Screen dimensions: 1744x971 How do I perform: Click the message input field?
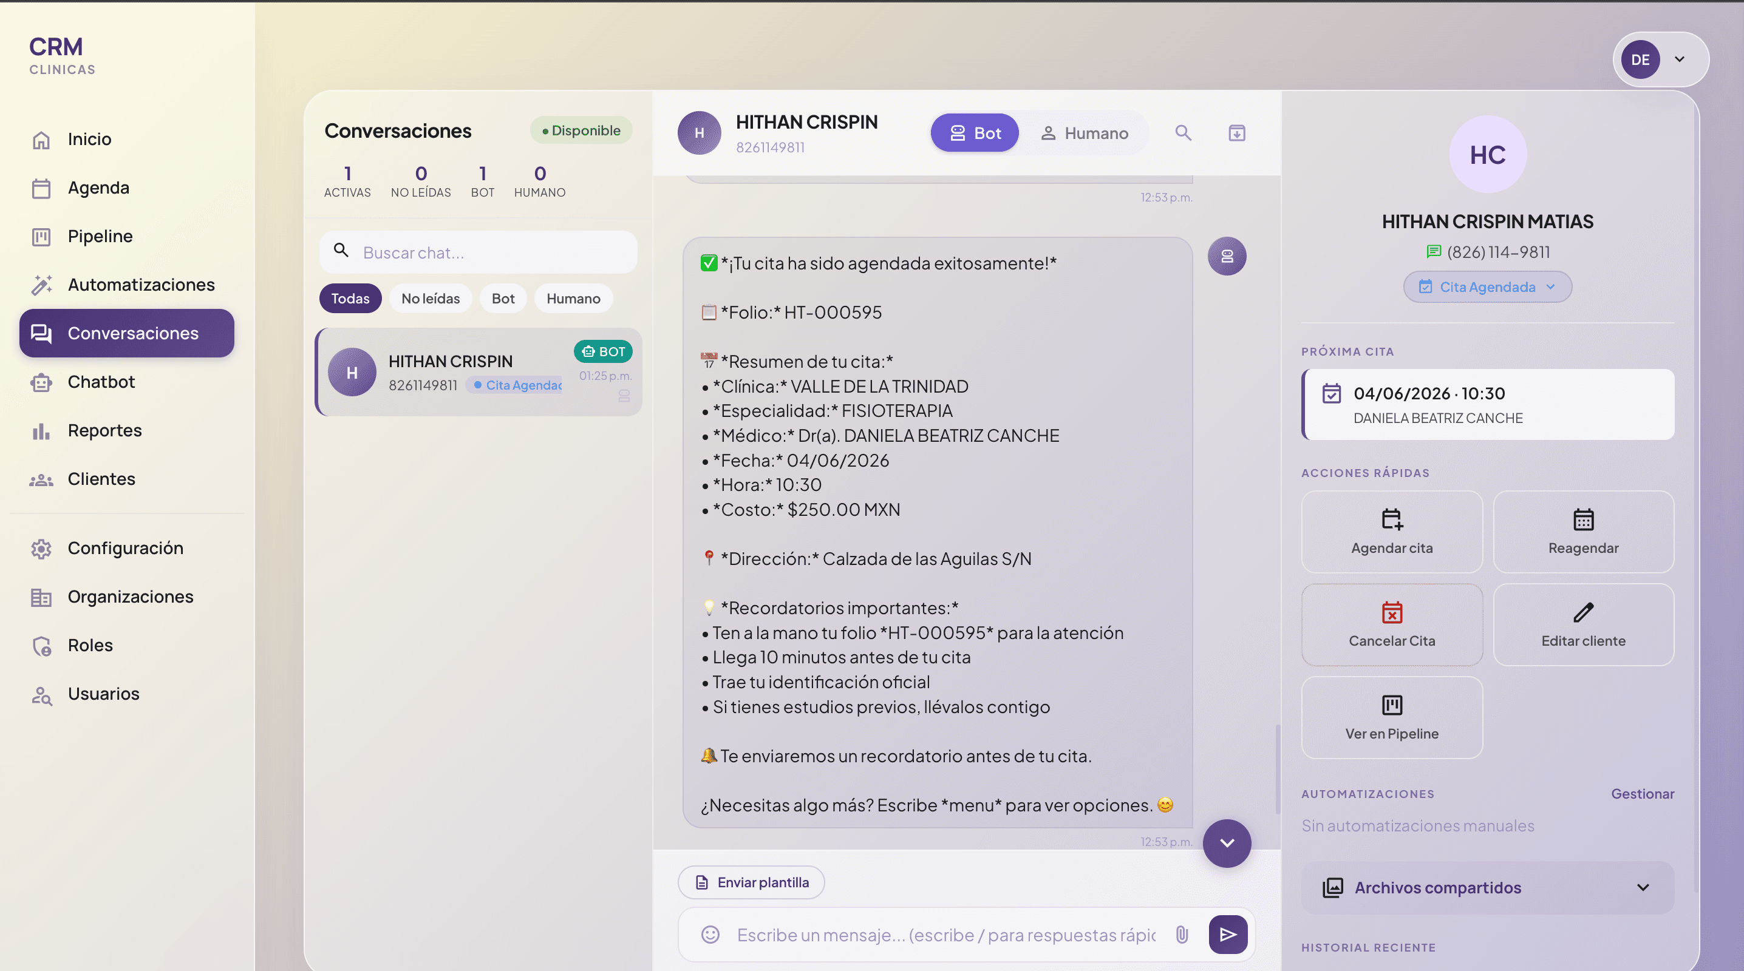tap(946, 935)
